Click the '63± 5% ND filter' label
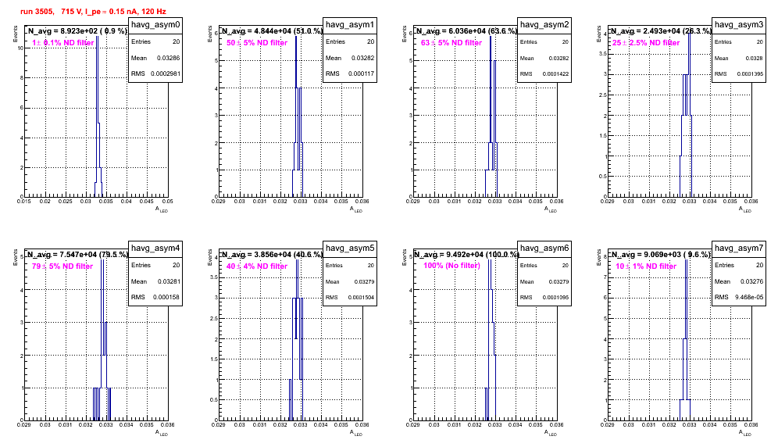Screen dimensions: 778x447 451,43
